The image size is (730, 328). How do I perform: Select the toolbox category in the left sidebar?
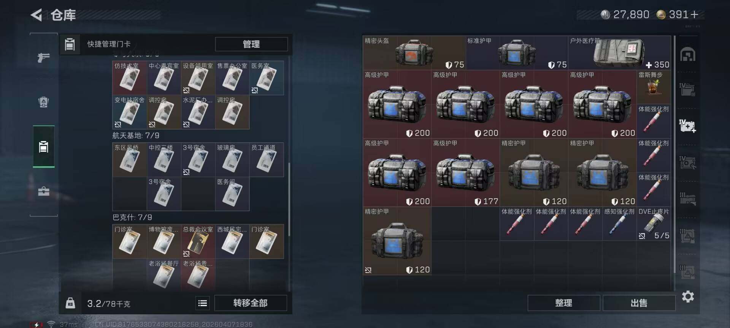44,191
